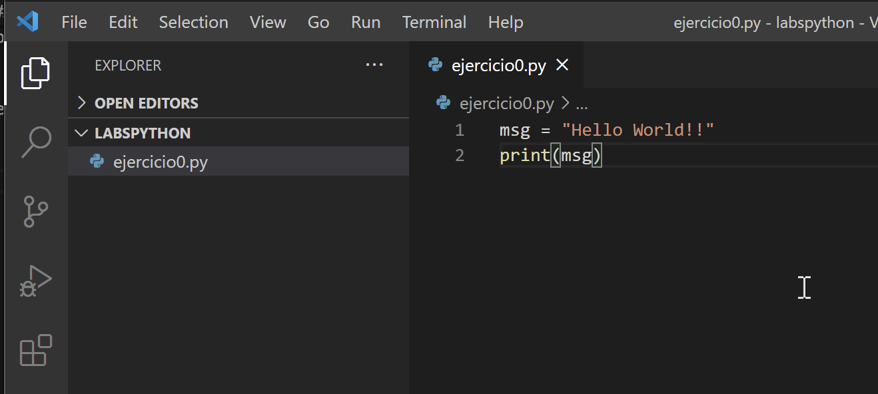
Task: Close the ejercicio0.py tab
Action: pos(562,65)
